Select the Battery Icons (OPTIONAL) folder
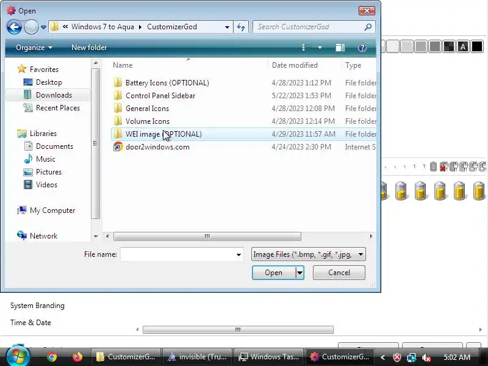 167,83
